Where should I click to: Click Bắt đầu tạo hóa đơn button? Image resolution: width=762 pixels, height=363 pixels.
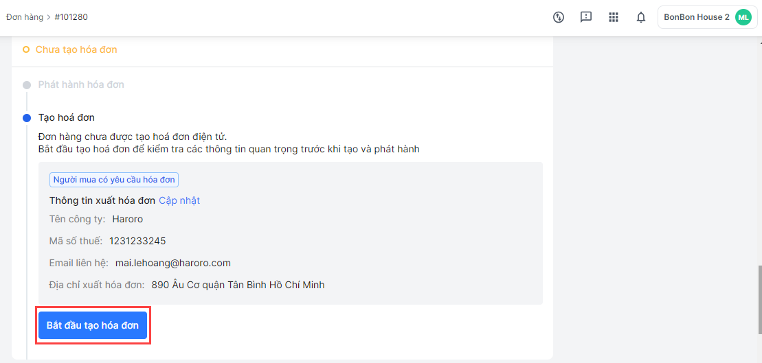coord(93,326)
